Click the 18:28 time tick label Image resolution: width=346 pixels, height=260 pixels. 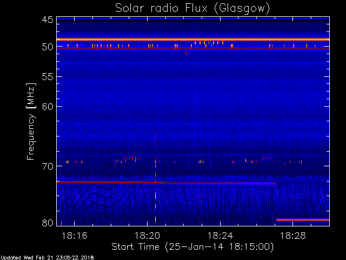click(x=293, y=236)
